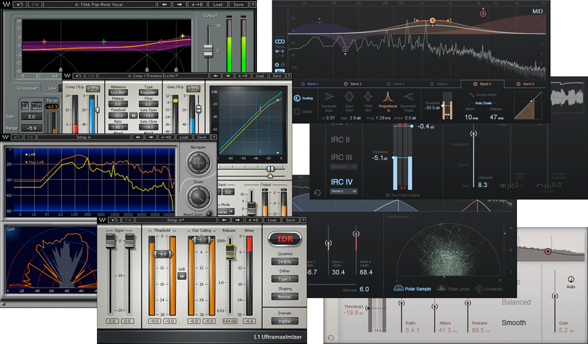588x344 pixels.
Task: Open the Shaping Normal selector
Action: coord(284,296)
